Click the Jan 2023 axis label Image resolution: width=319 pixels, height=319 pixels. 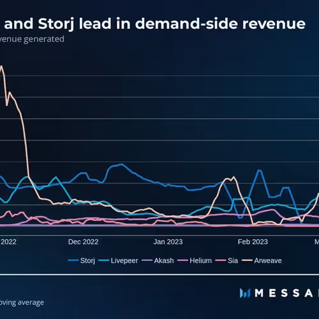pyautogui.click(x=168, y=242)
